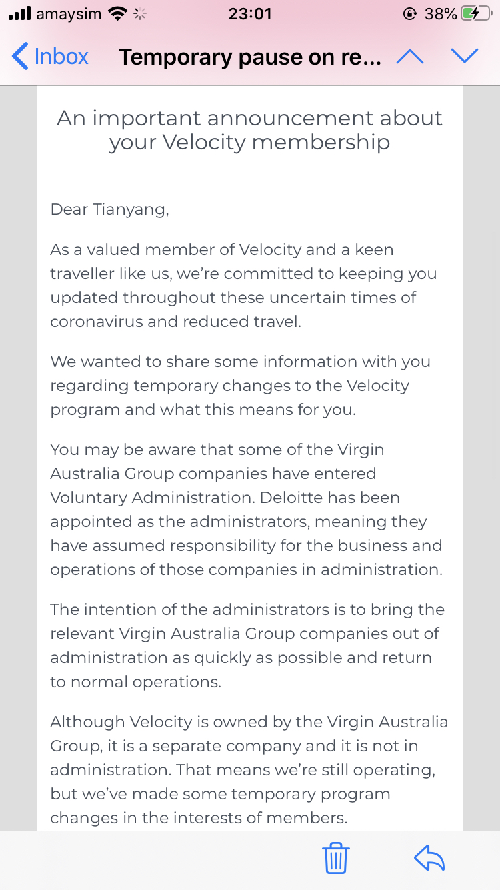The width and height of the screenshot is (500, 890).
Task: Tap the cellular signal strength bars
Action: click(19, 13)
